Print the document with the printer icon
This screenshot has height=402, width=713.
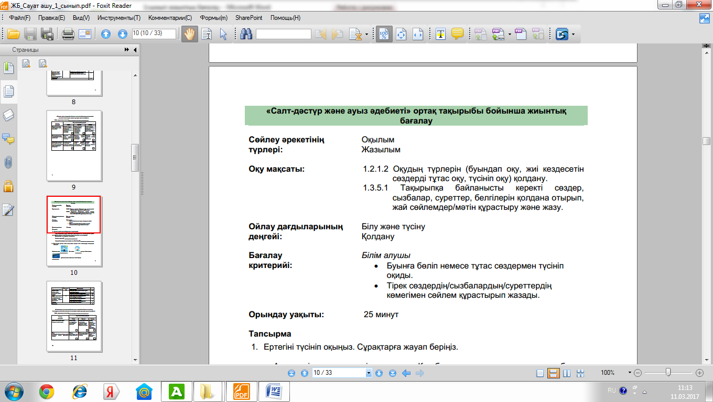point(68,35)
